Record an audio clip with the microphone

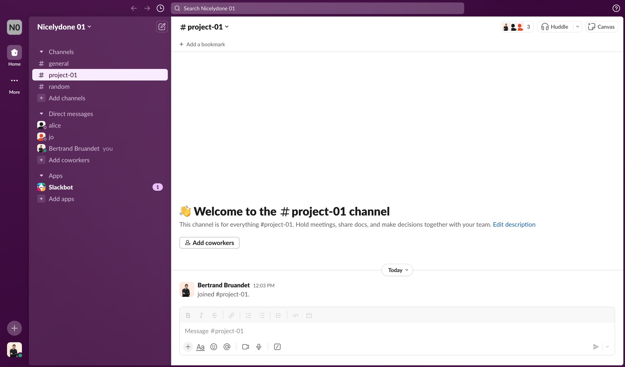point(259,347)
